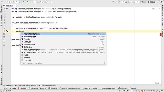Screen dimensions: 164x92
Task: Click the braces gutter icon on line 1
Action: [7, 9]
